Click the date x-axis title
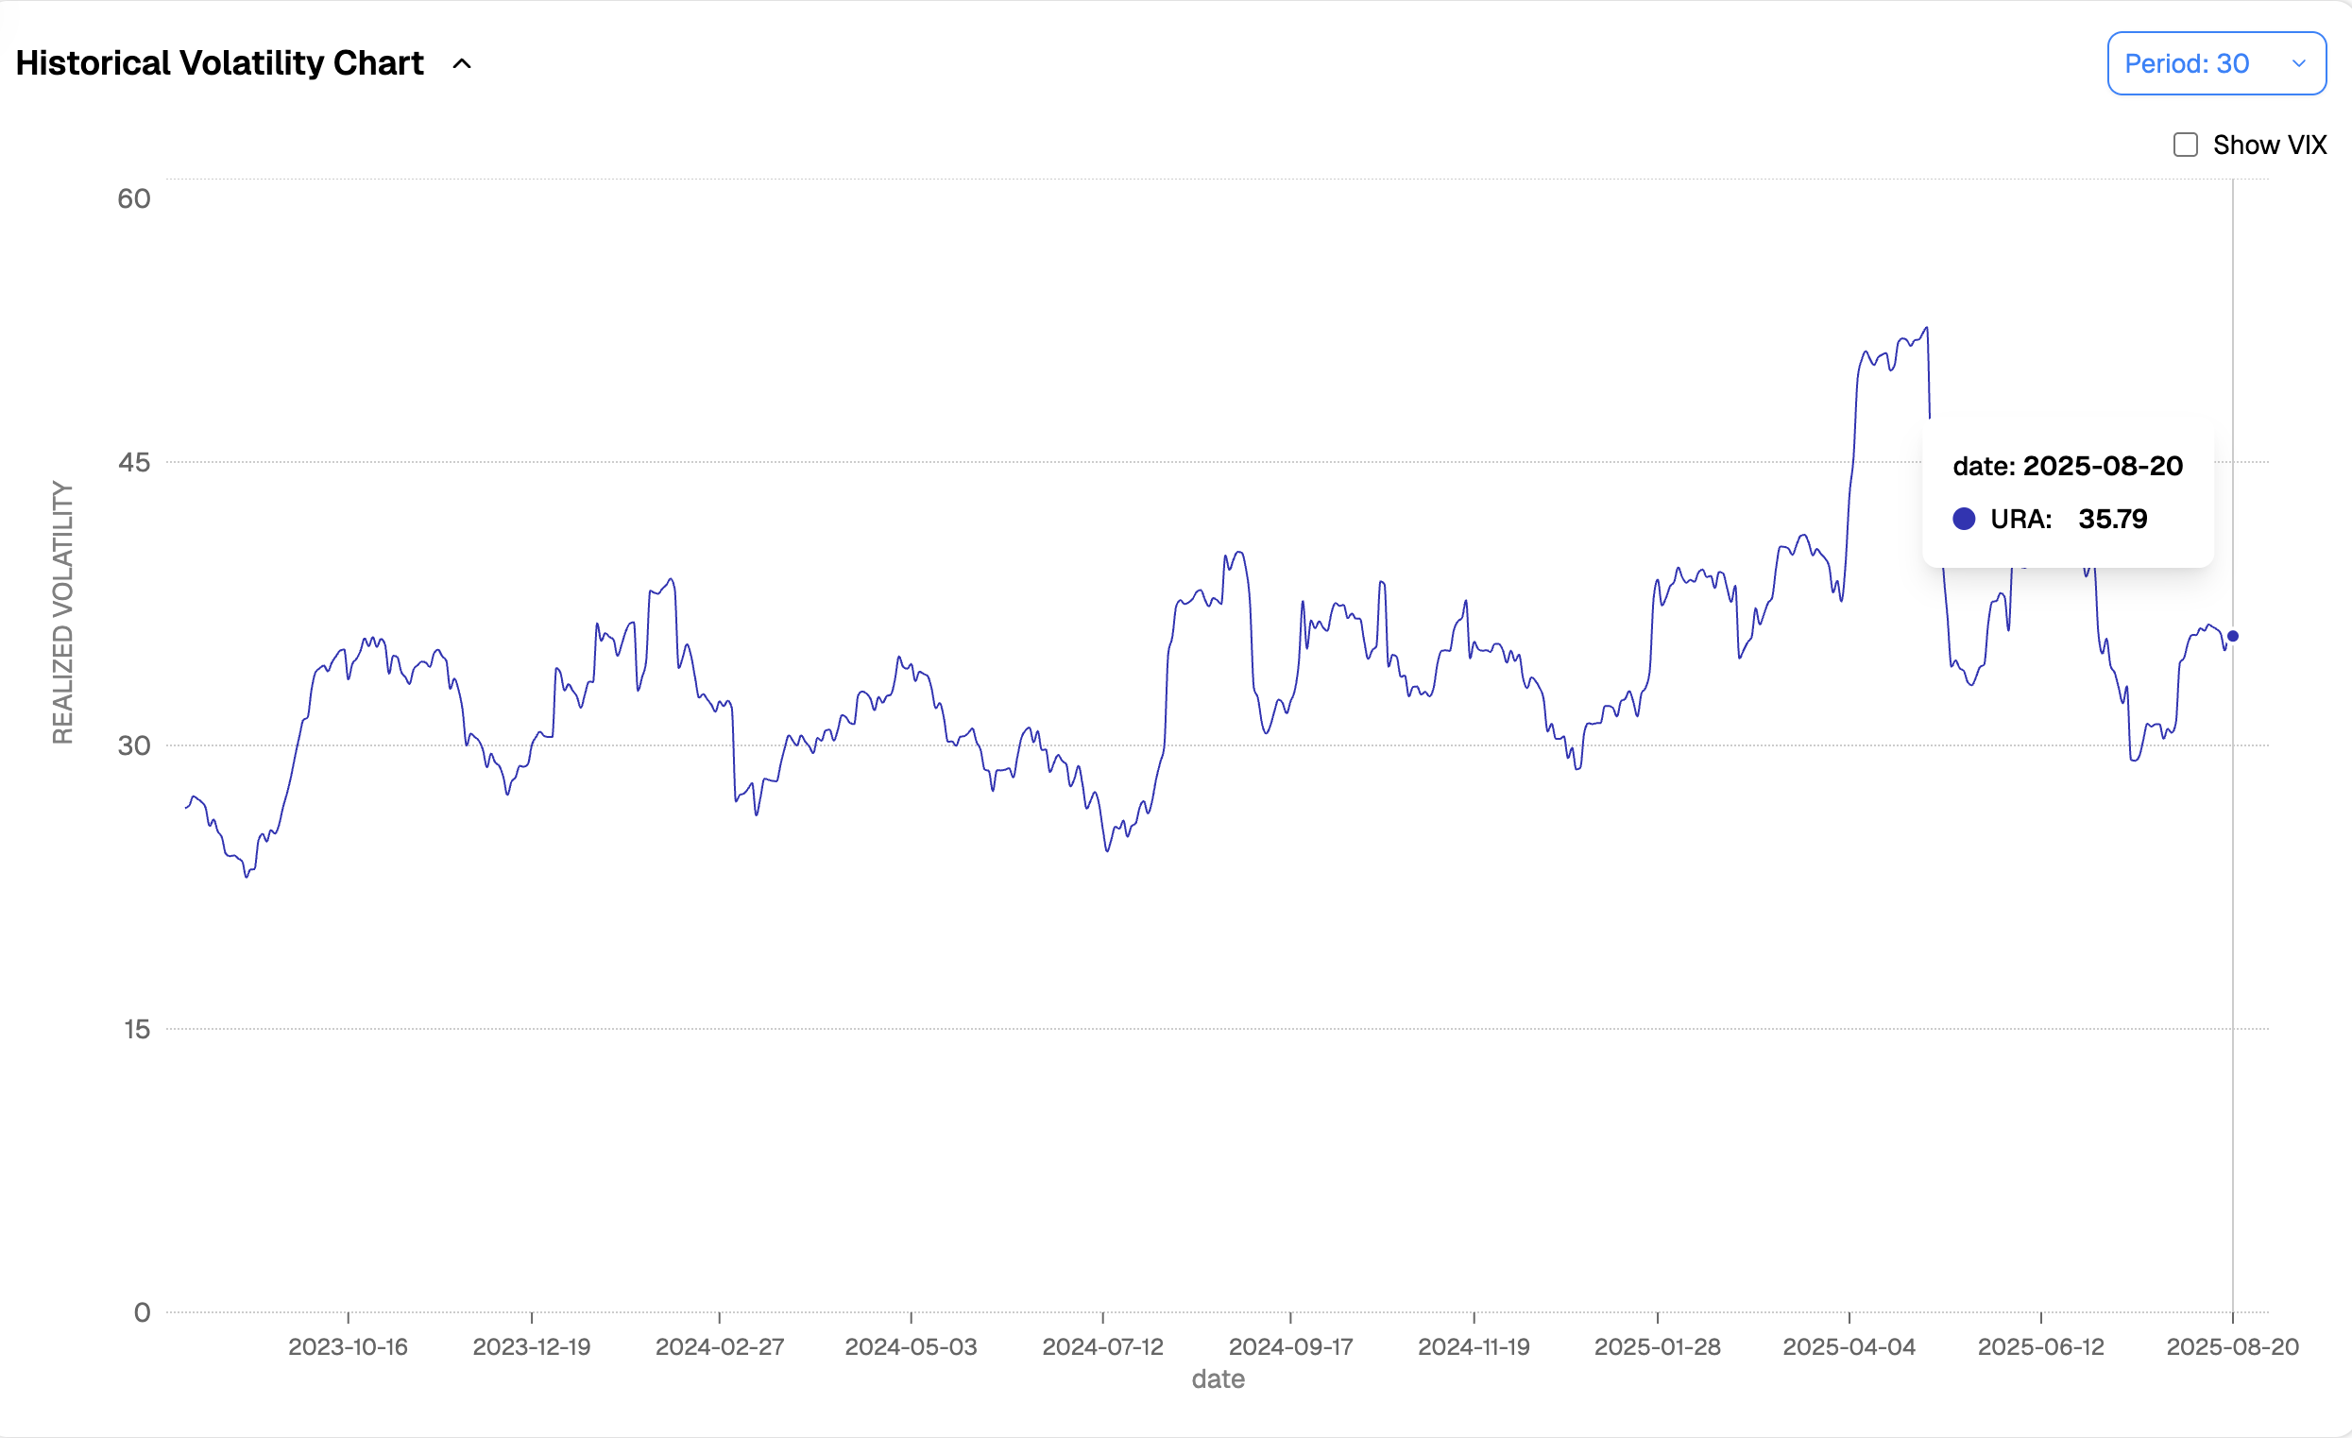The image size is (2352, 1438). coord(1218,1378)
